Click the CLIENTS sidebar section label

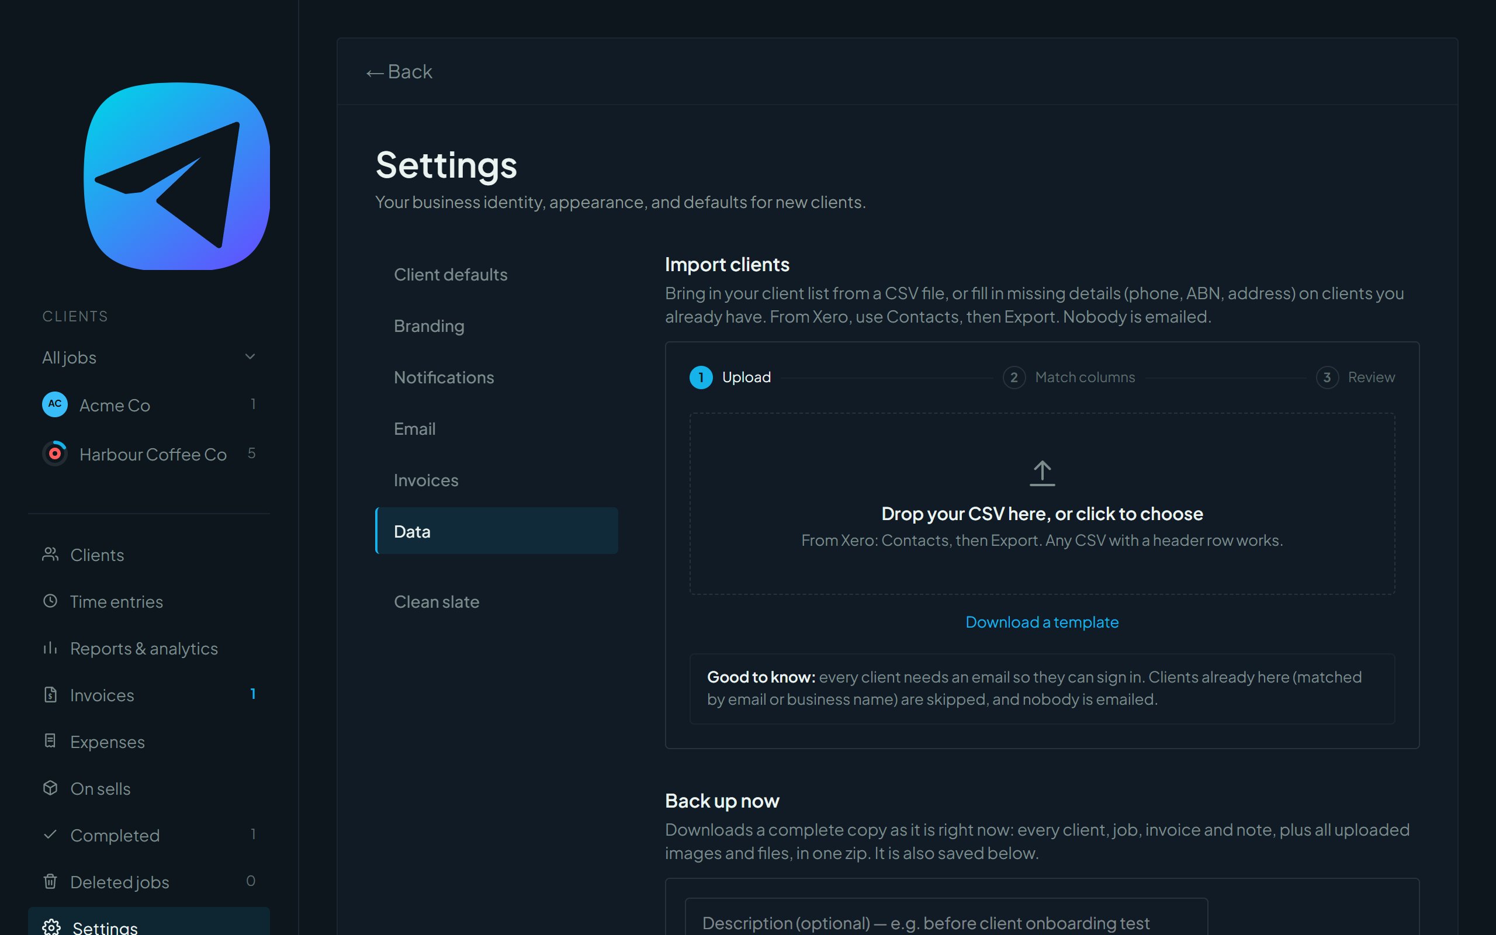75,316
